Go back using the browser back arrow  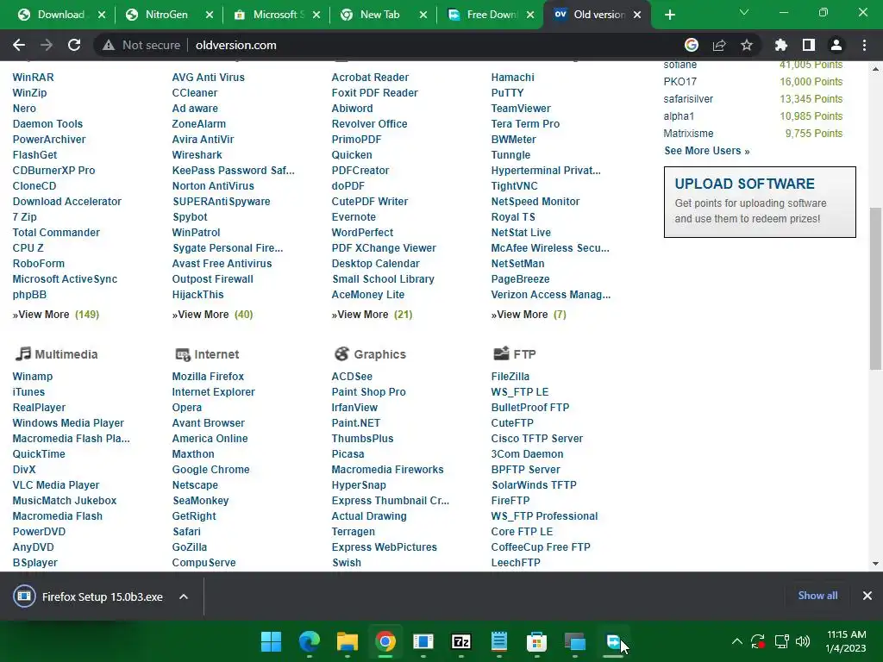tap(19, 45)
